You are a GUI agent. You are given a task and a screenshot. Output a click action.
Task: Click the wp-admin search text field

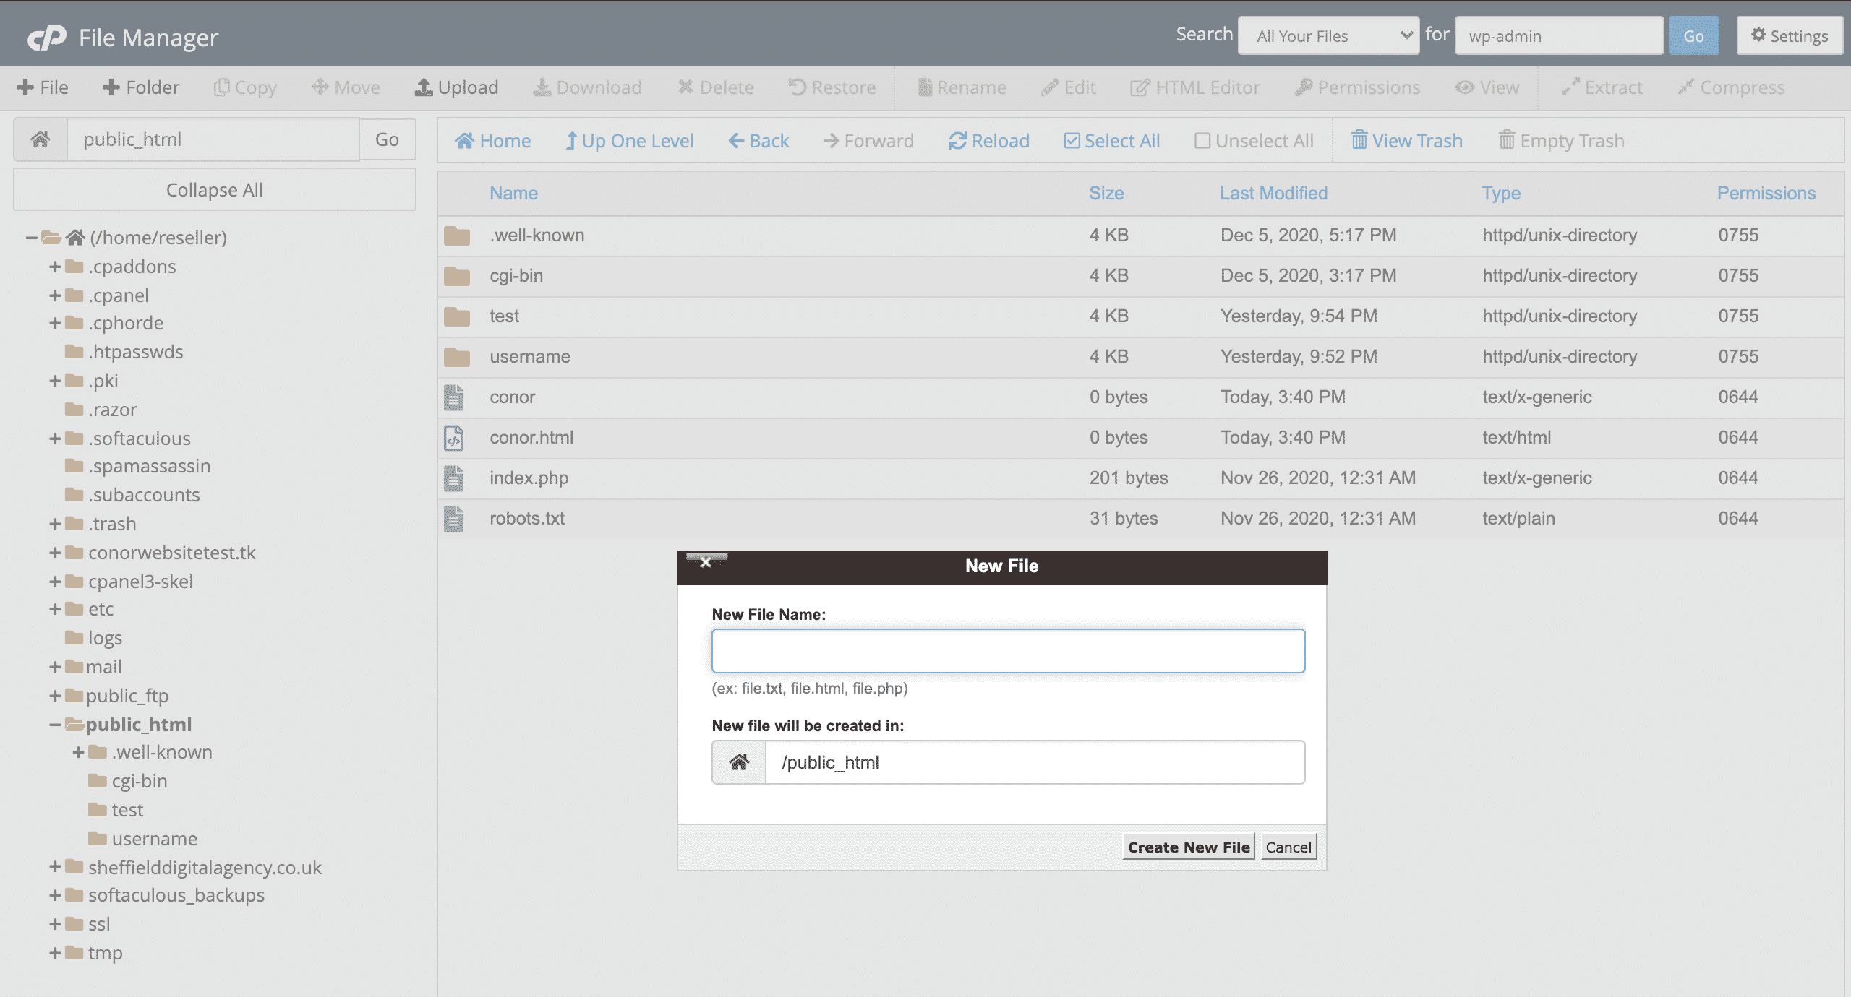pos(1560,35)
